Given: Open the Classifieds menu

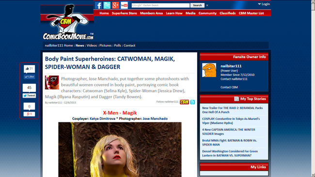Looking at the screenshot, I should tap(228, 13).
